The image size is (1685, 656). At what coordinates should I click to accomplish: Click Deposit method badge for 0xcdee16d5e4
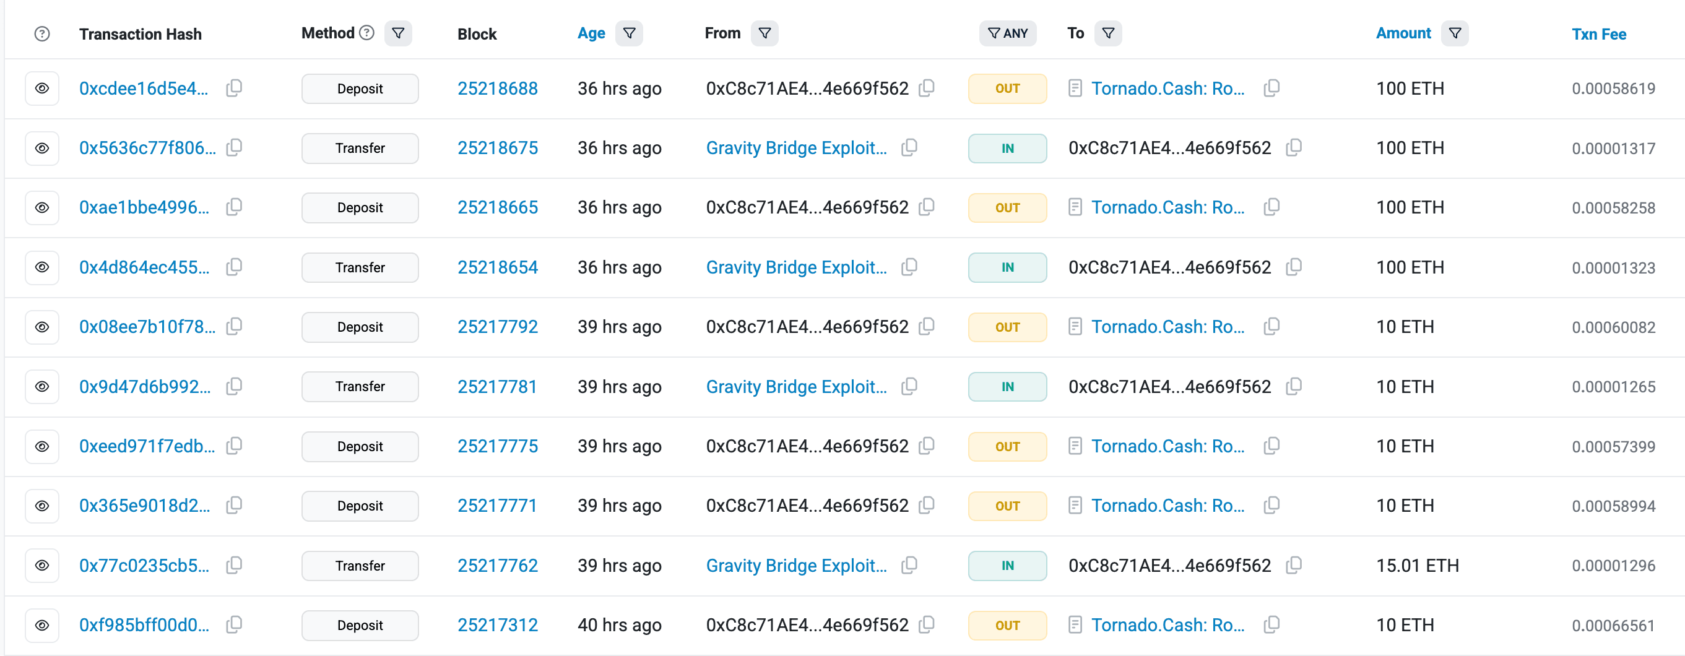(360, 88)
